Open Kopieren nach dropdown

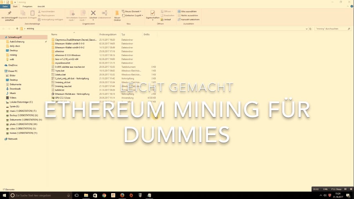(83, 16)
